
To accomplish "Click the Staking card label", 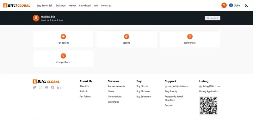I will tap(126, 43).
